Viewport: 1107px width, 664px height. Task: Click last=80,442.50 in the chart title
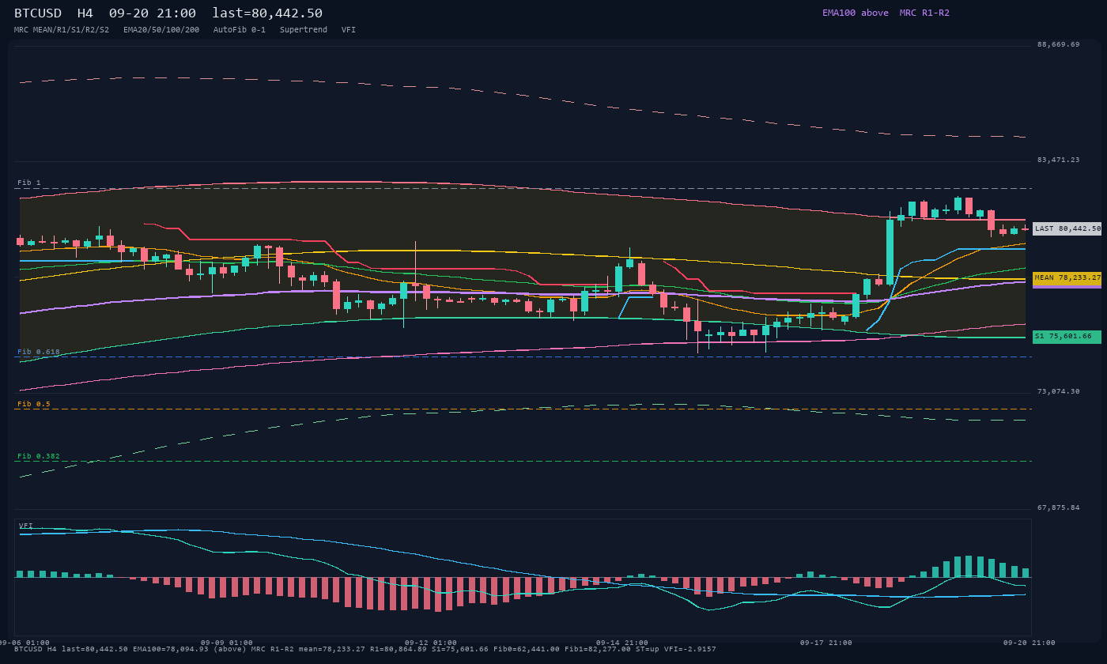(x=267, y=13)
